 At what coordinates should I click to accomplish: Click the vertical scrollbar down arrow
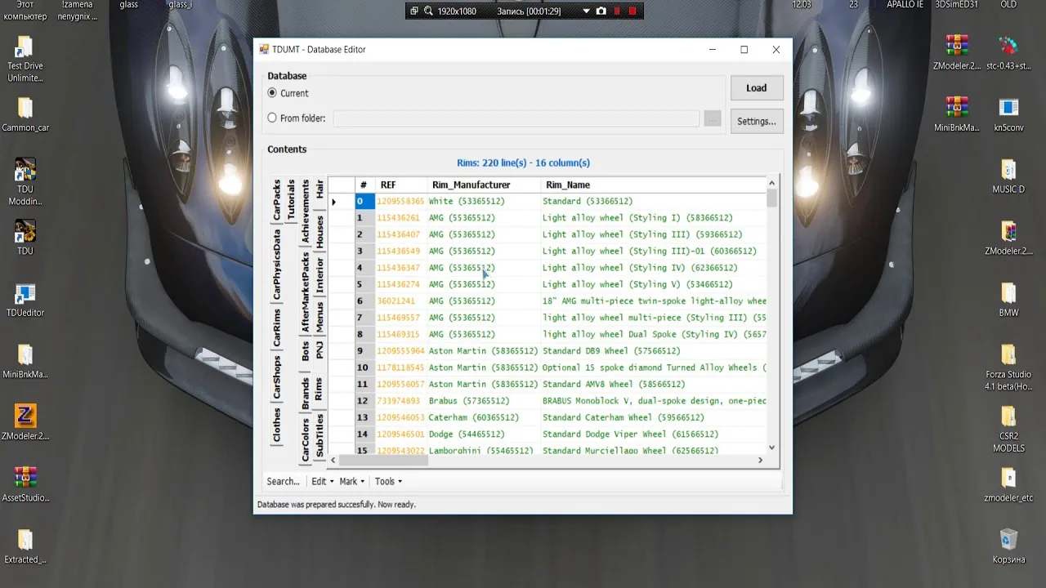pyautogui.click(x=771, y=448)
